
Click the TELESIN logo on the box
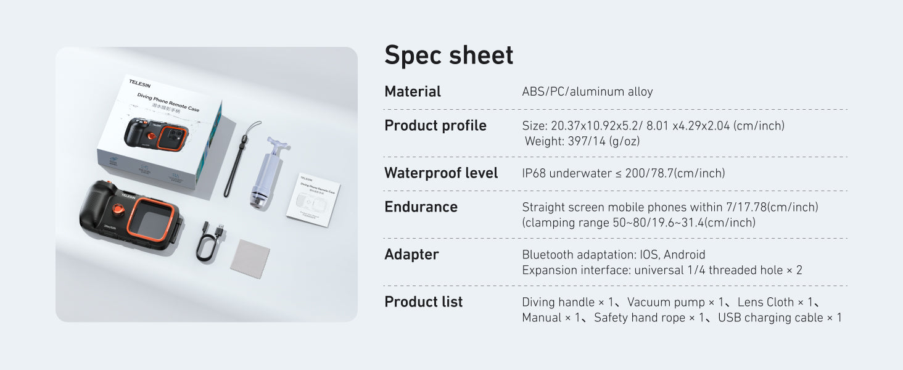coord(139,84)
